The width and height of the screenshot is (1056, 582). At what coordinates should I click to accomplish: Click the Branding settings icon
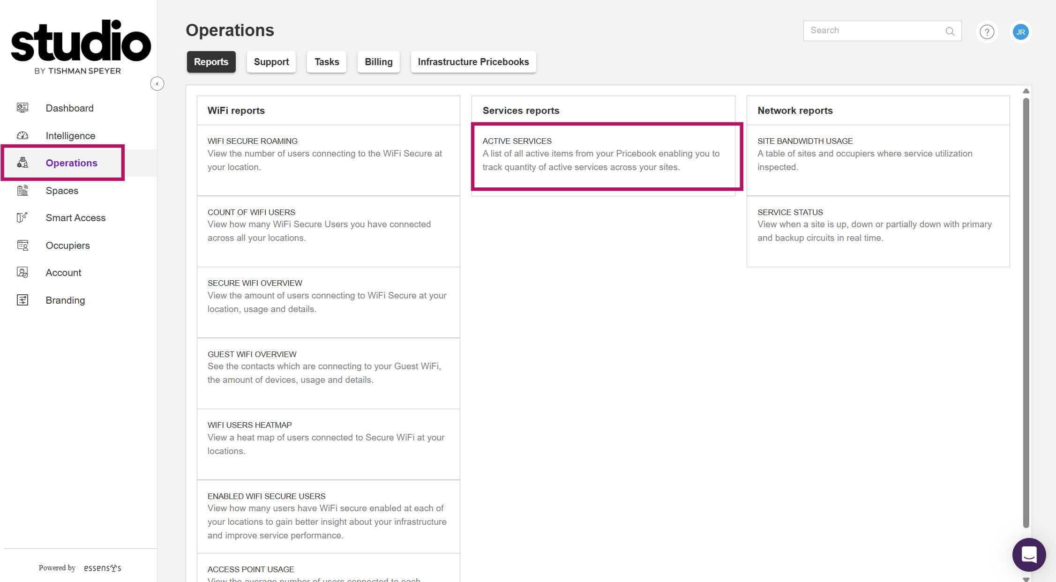click(x=22, y=300)
